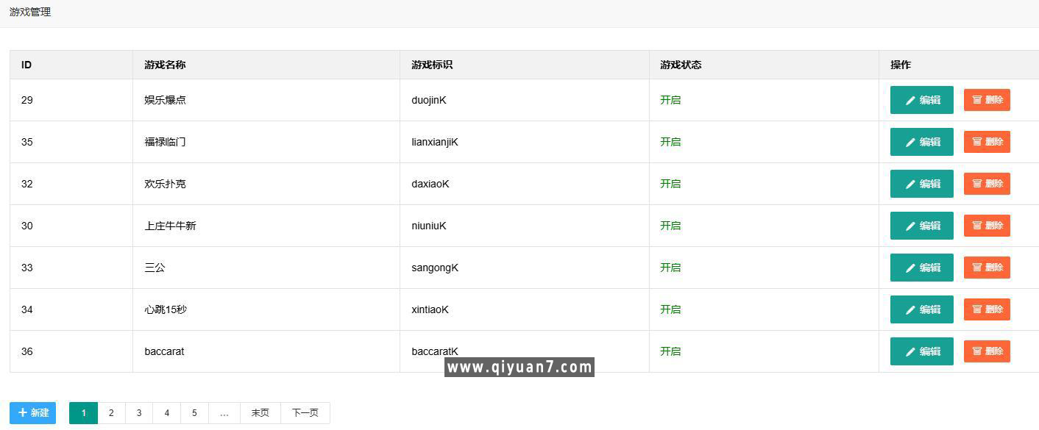The image size is (1039, 430).
Task: Edit the baccarat game entry
Action: [x=921, y=351]
